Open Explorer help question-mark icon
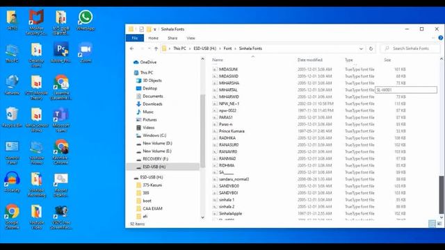The image size is (445, 250). [440, 37]
